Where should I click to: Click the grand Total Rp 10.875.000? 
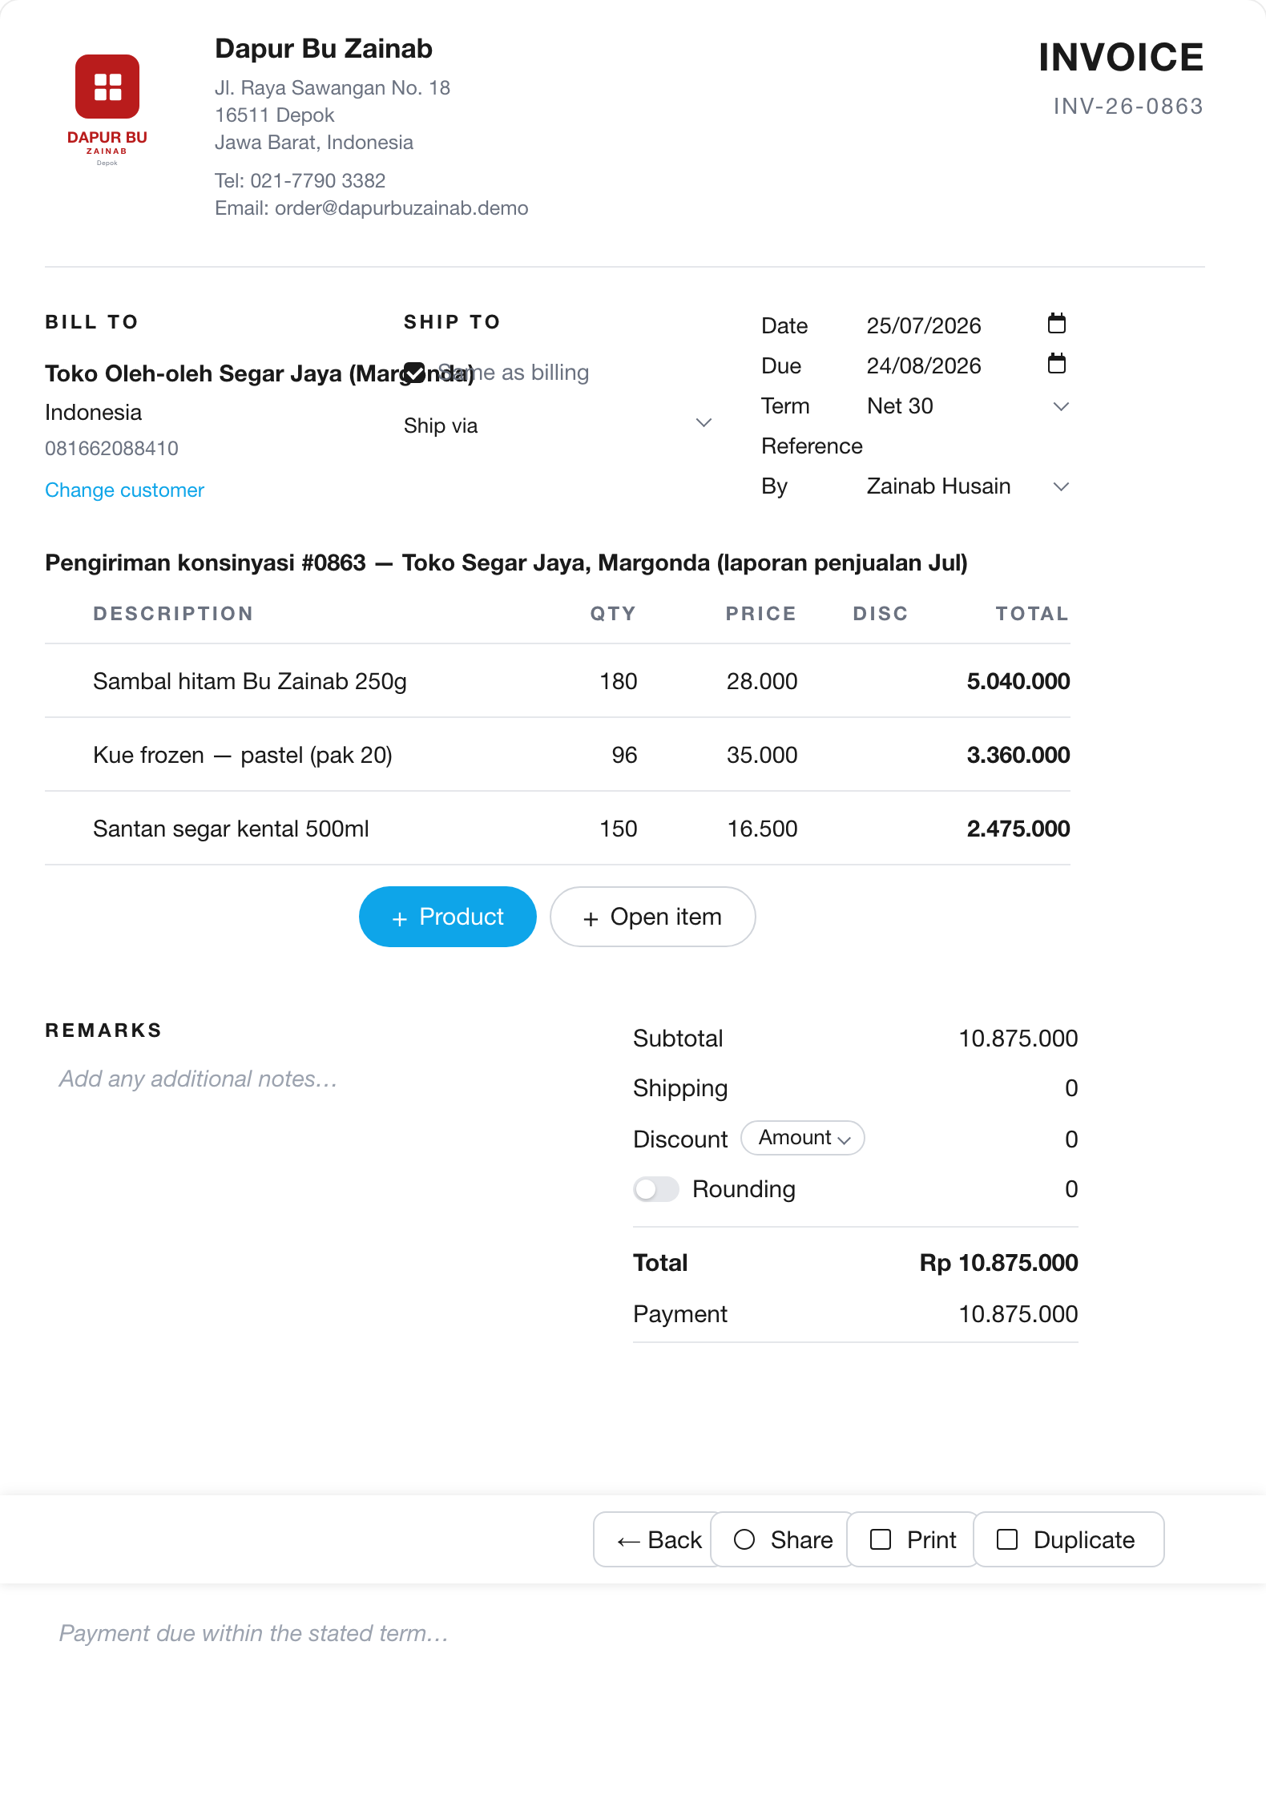(998, 1263)
